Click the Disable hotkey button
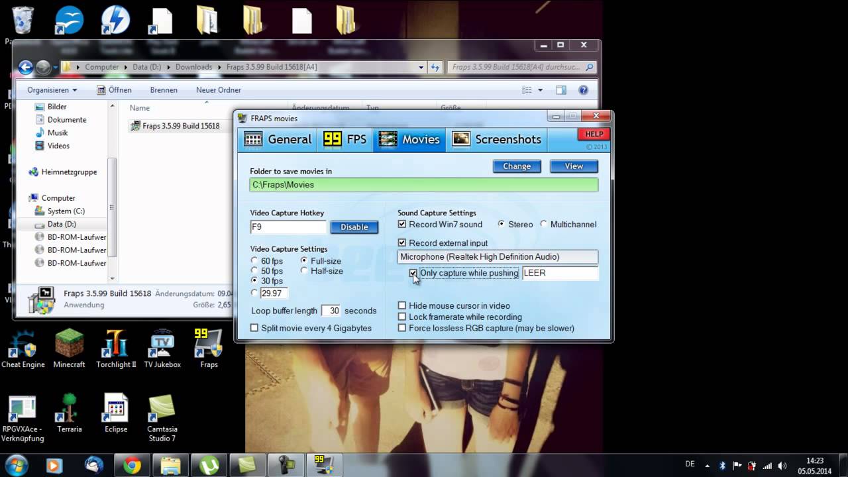Viewport: 848px width, 477px height. coord(354,227)
